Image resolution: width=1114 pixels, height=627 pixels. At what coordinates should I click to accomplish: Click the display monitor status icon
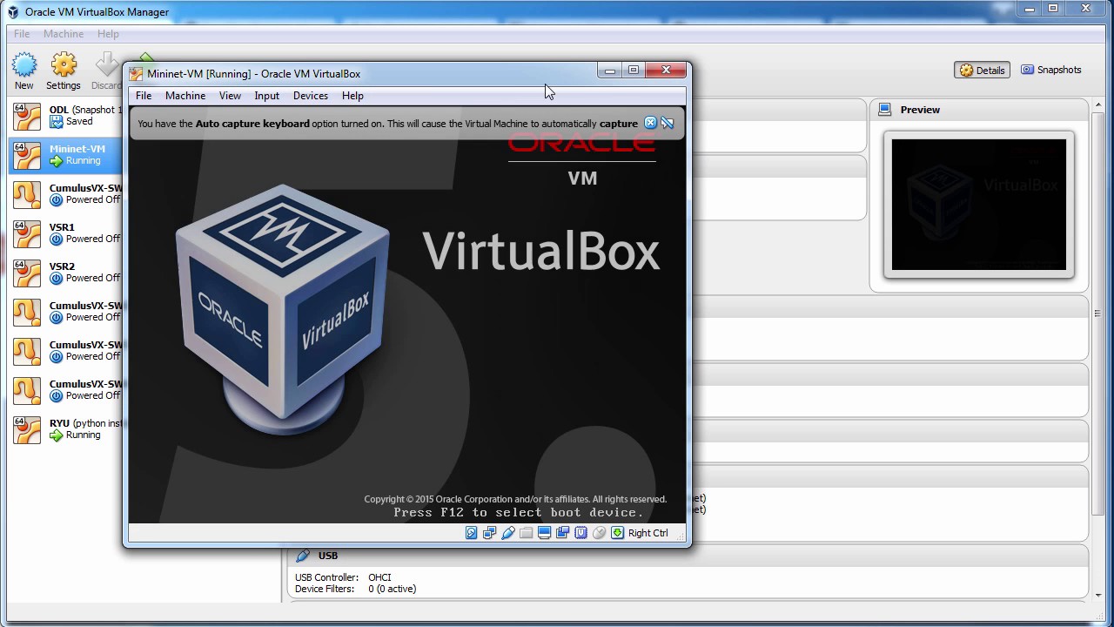click(x=544, y=533)
